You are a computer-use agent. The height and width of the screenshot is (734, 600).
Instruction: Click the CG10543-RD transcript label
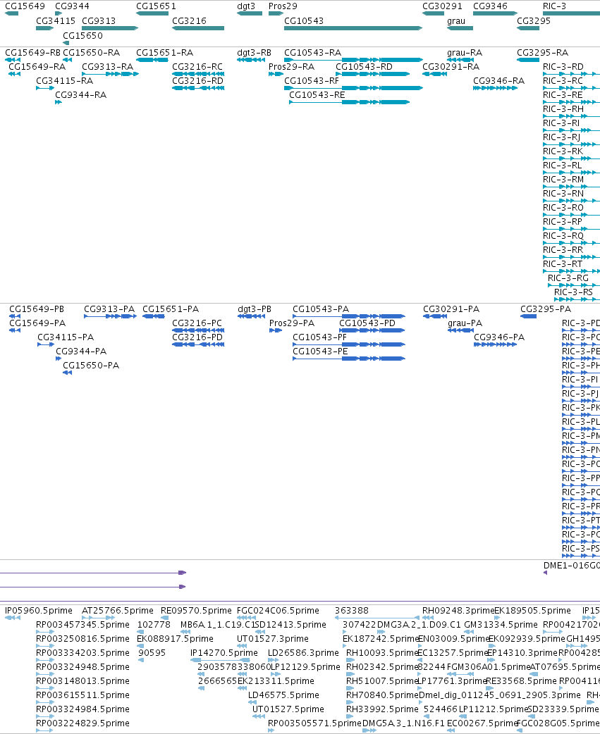click(364, 66)
